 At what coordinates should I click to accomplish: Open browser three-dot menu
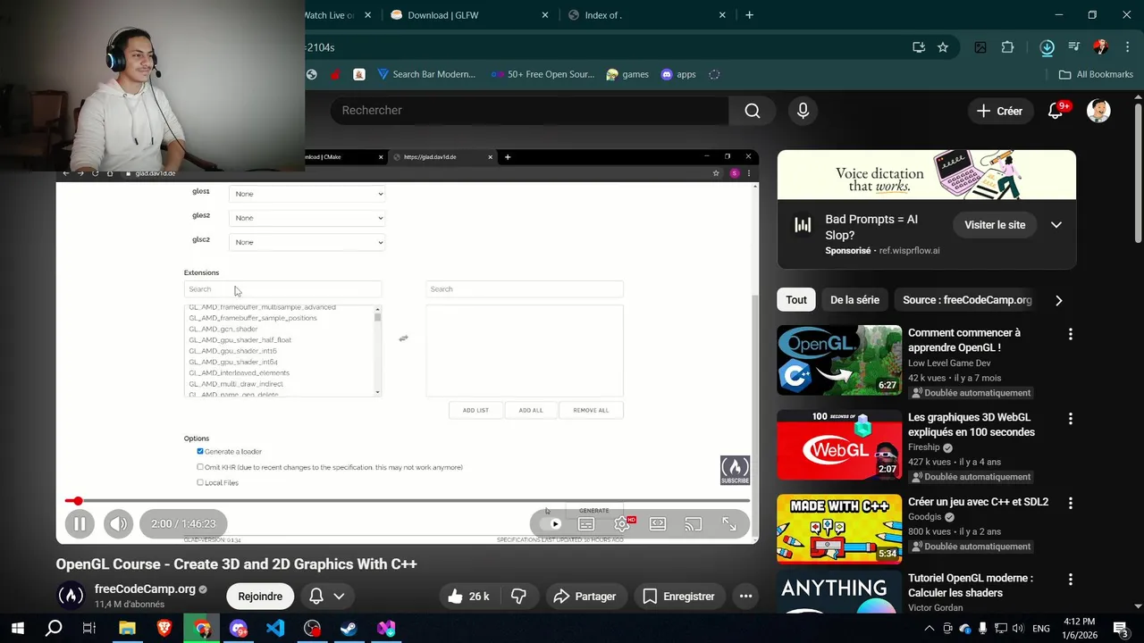point(1126,47)
